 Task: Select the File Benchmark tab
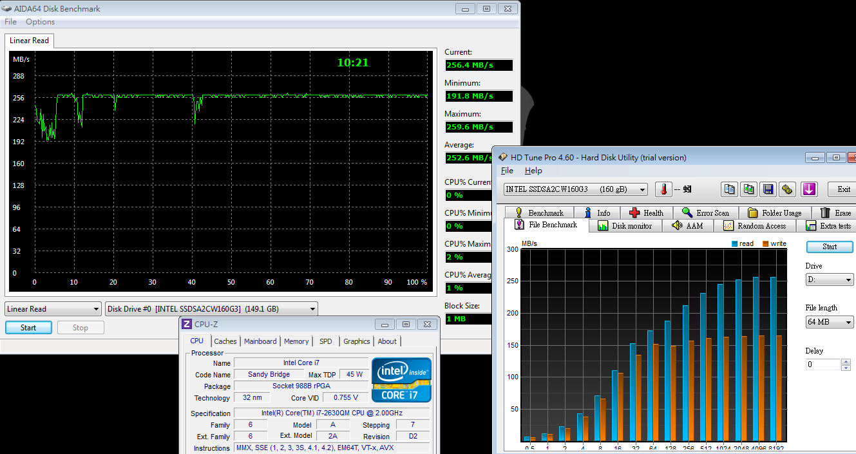546,225
